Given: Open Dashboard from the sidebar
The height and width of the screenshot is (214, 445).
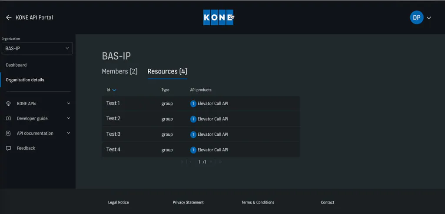Looking at the screenshot, I should tap(16, 65).
